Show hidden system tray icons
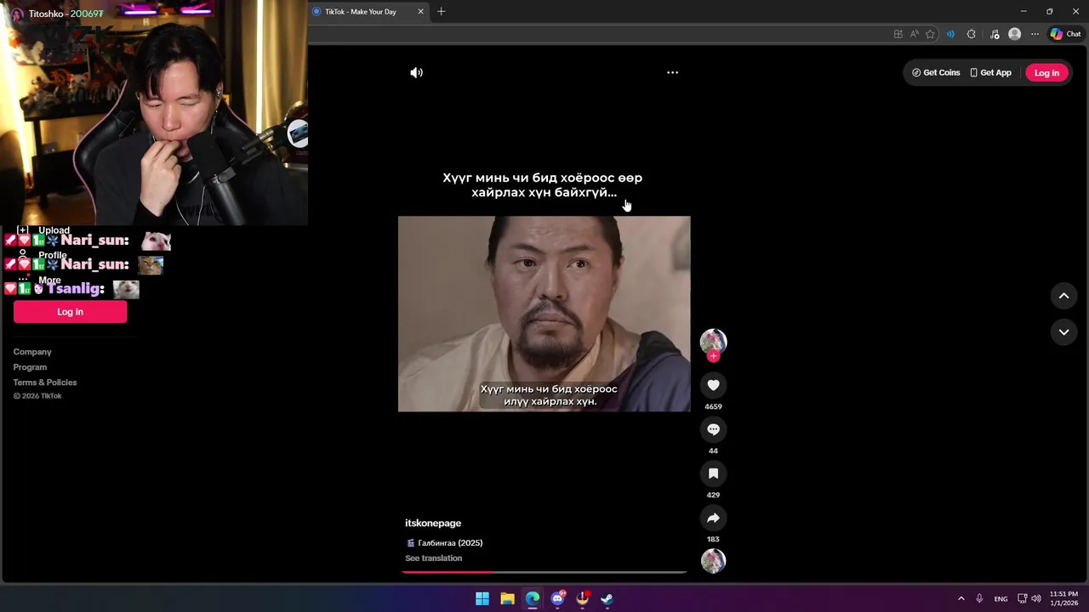The height and width of the screenshot is (612, 1089). [961, 598]
